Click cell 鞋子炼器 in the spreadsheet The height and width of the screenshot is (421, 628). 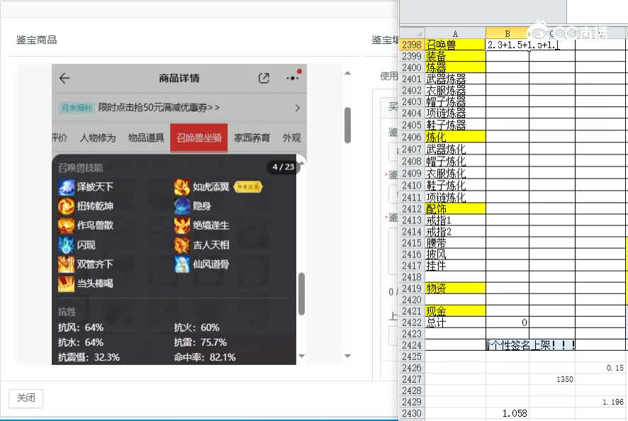(455, 125)
